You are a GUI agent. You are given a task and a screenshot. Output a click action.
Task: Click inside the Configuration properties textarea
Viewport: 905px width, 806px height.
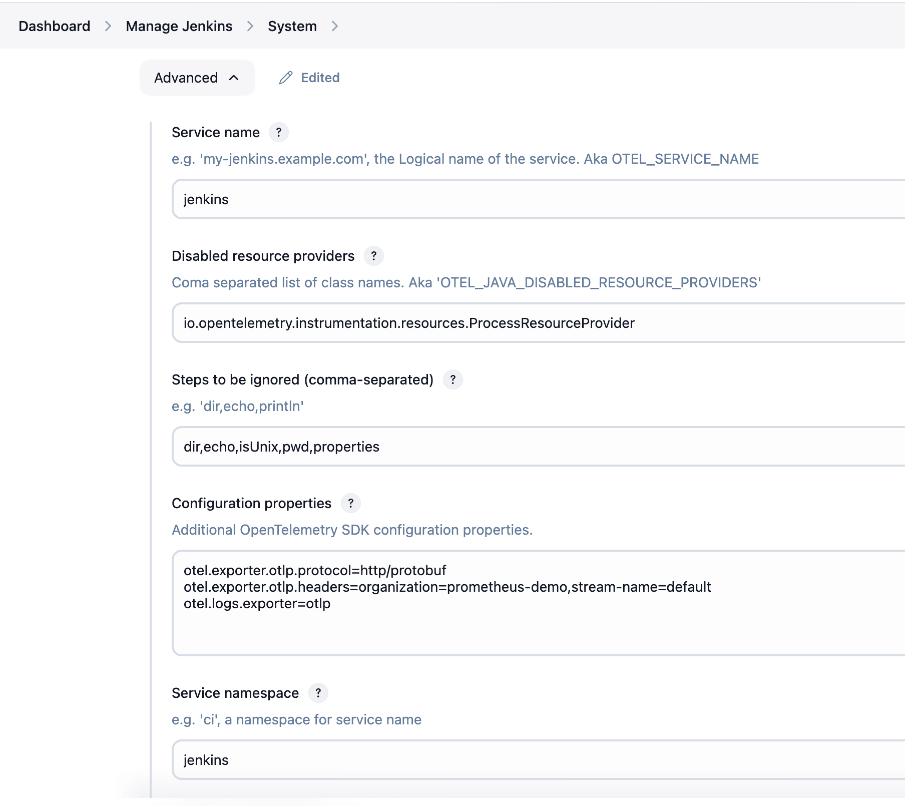click(x=450, y=601)
